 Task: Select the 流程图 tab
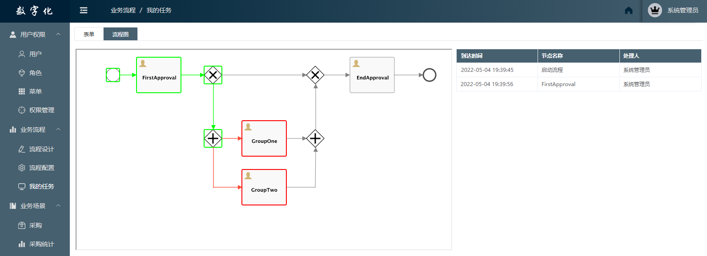pos(121,34)
